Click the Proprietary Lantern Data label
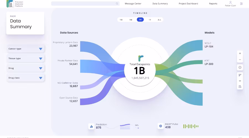This screenshot has width=249, height=138. pos(65,43)
